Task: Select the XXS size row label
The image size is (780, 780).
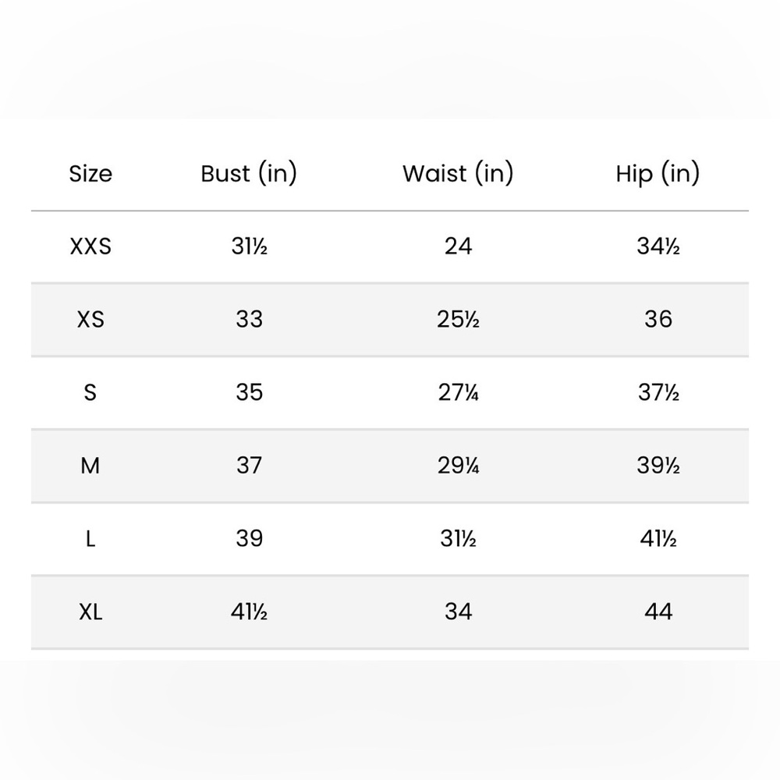Action: click(90, 246)
